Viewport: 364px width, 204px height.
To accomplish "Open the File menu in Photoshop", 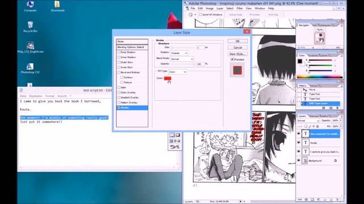I will (193, 8).
